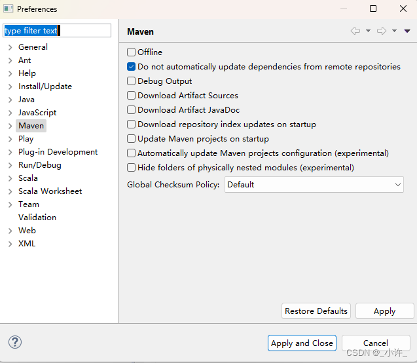Expand the Install/Update tree node
This screenshot has width=417, height=363.
pyautogui.click(x=10, y=86)
